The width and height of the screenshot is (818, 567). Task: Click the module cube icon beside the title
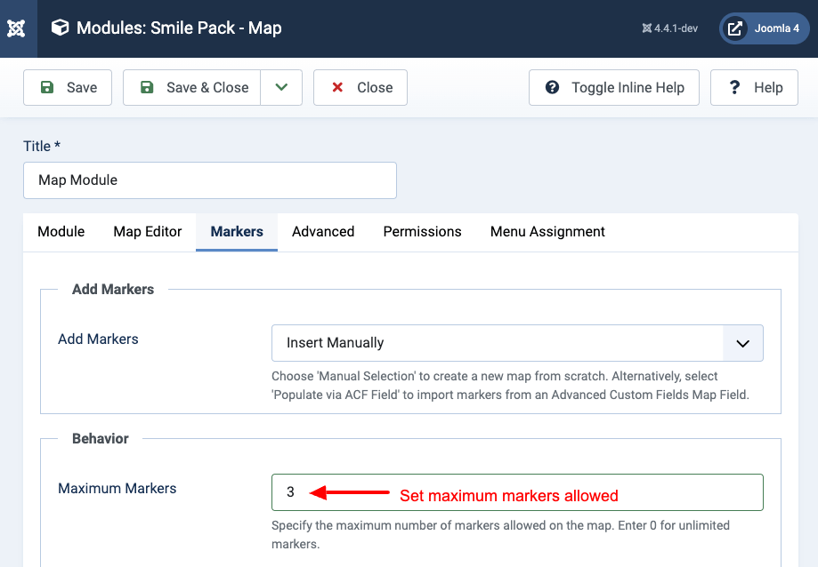point(60,28)
